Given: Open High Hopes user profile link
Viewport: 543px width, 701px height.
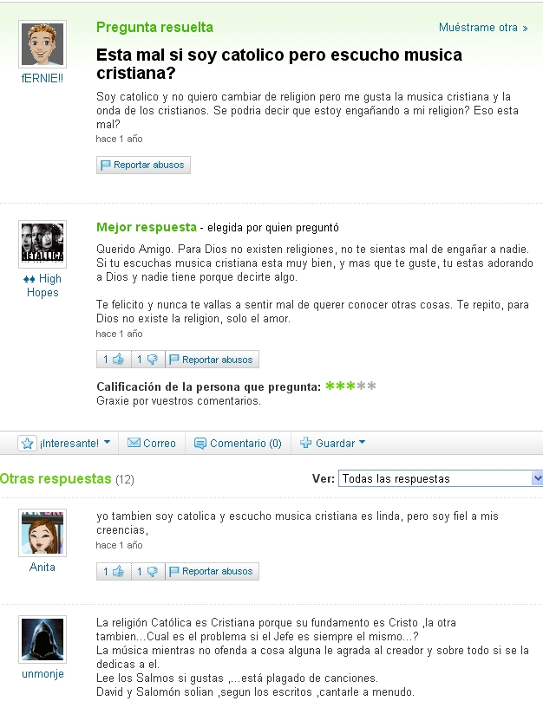Looking at the screenshot, I should [43, 285].
